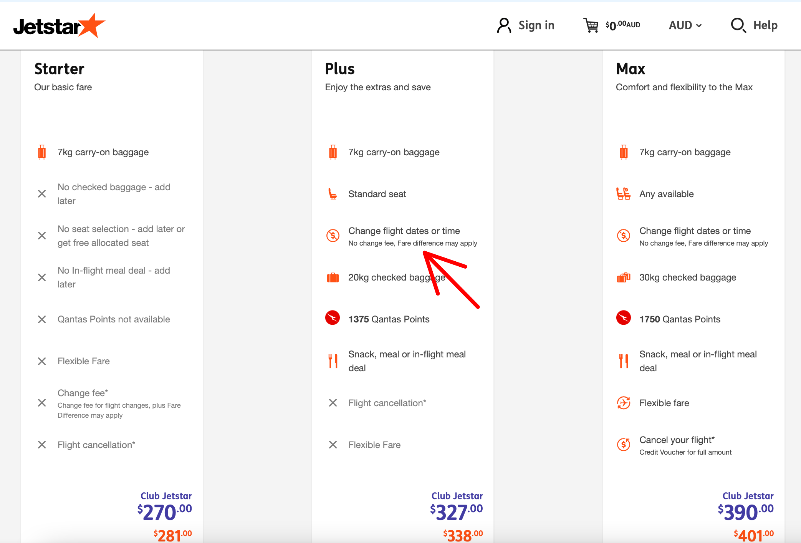Click the Help search magnifier icon
Screen dimensions: 801x543
click(738, 25)
